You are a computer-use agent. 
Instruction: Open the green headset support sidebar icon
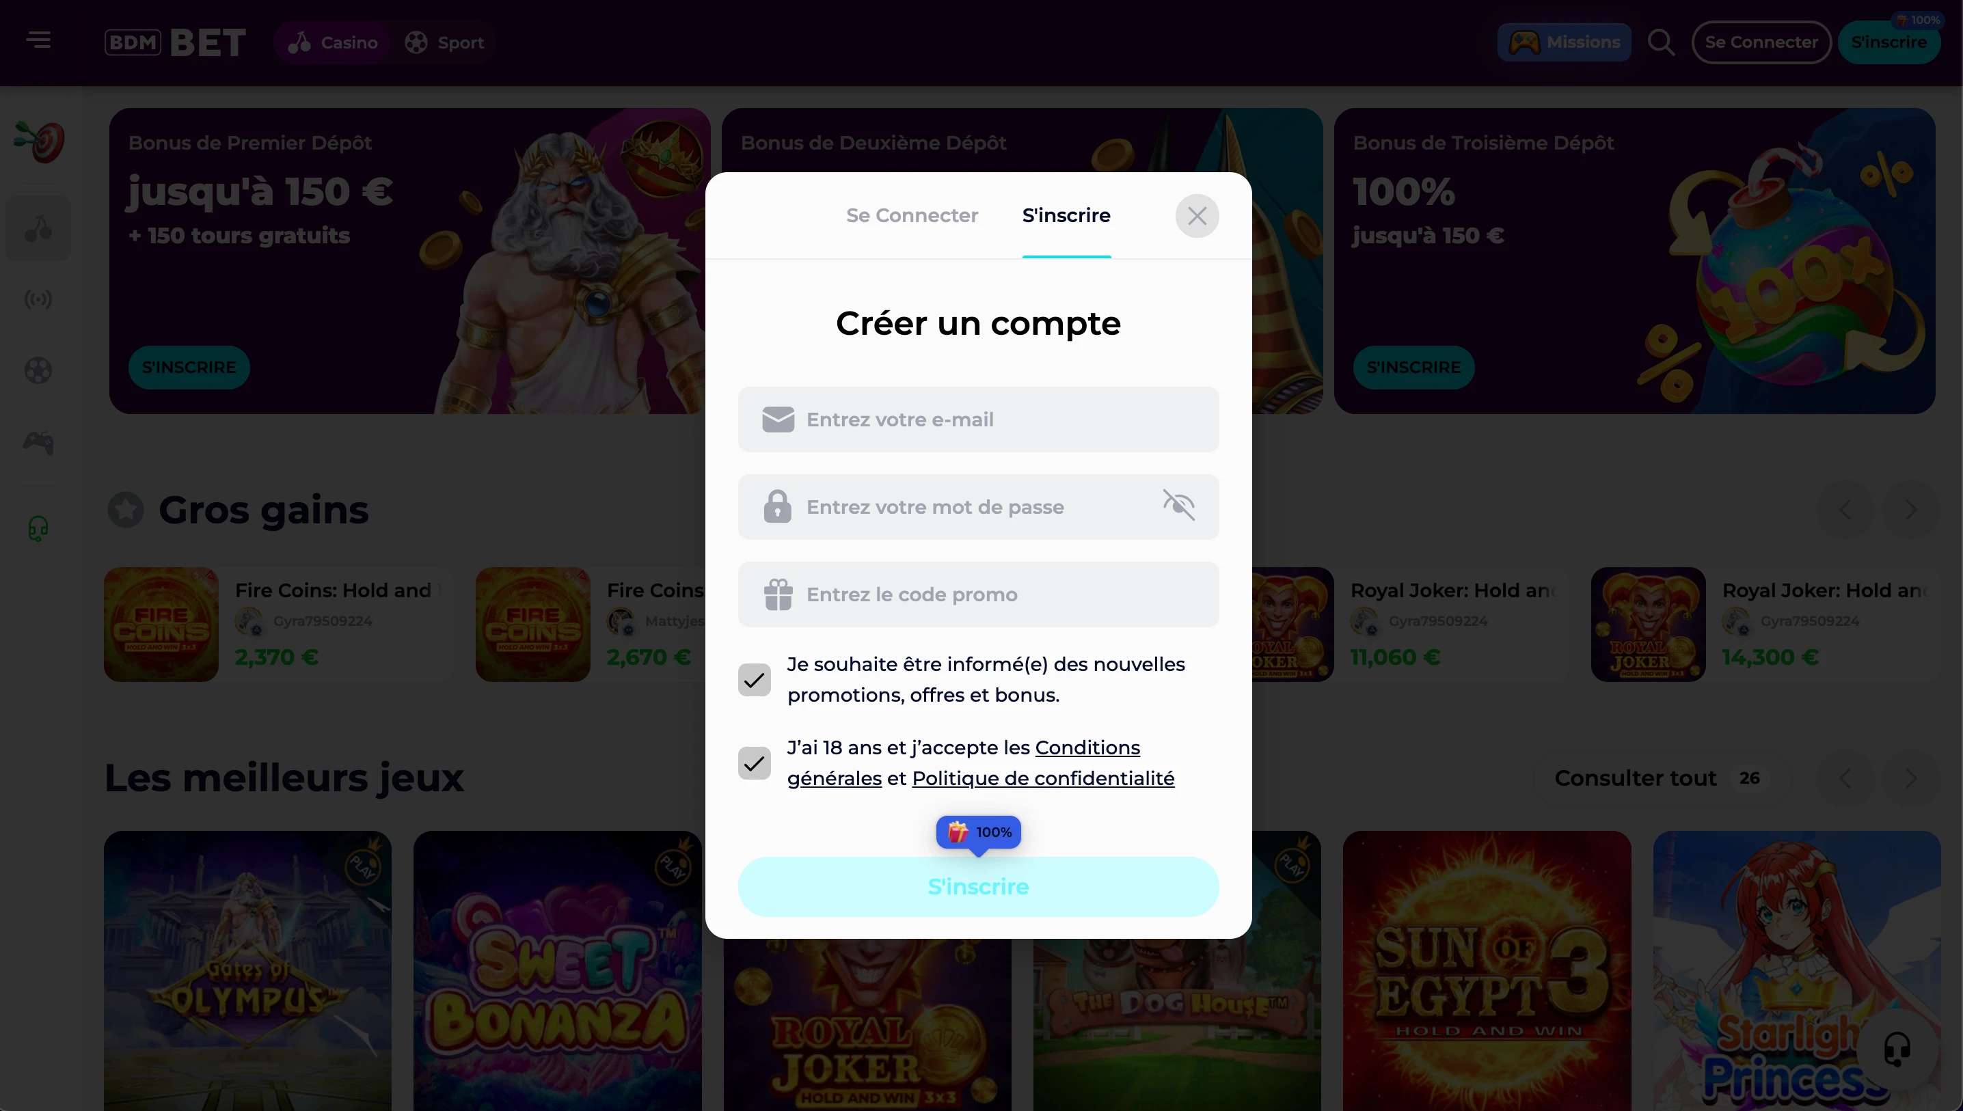click(38, 528)
